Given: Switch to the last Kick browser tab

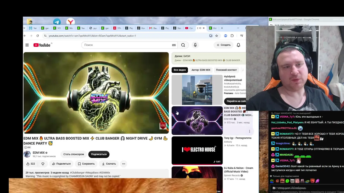Looking at the screenshot, I should [x=212, y=28].
